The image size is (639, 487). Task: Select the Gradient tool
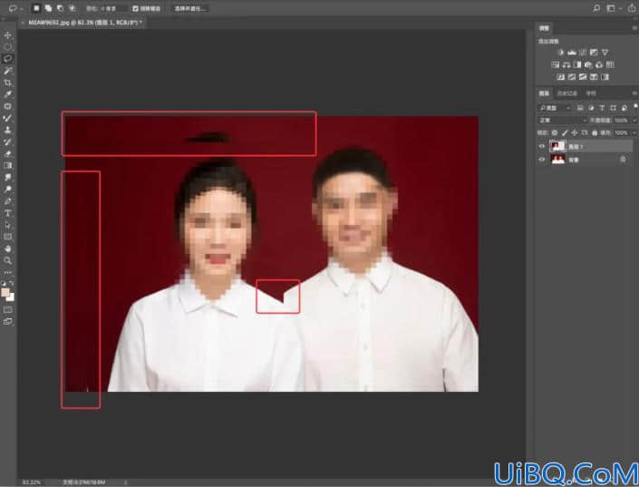click(x=8, y=166)
